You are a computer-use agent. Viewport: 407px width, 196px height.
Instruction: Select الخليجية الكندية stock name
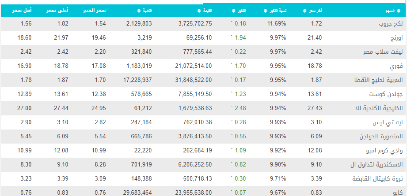pos(380,108)
